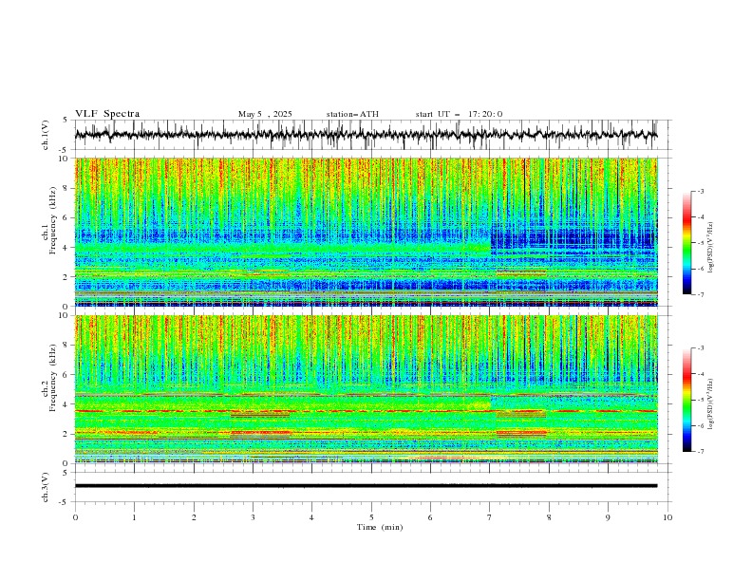This screenshot has height=581, width=752.
Task: Click the ch.1 voltage waveform trace
Action: point(366,135)
